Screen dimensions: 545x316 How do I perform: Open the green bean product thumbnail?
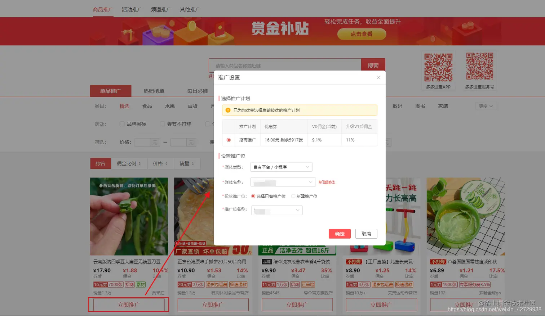[x=129, y=216]
